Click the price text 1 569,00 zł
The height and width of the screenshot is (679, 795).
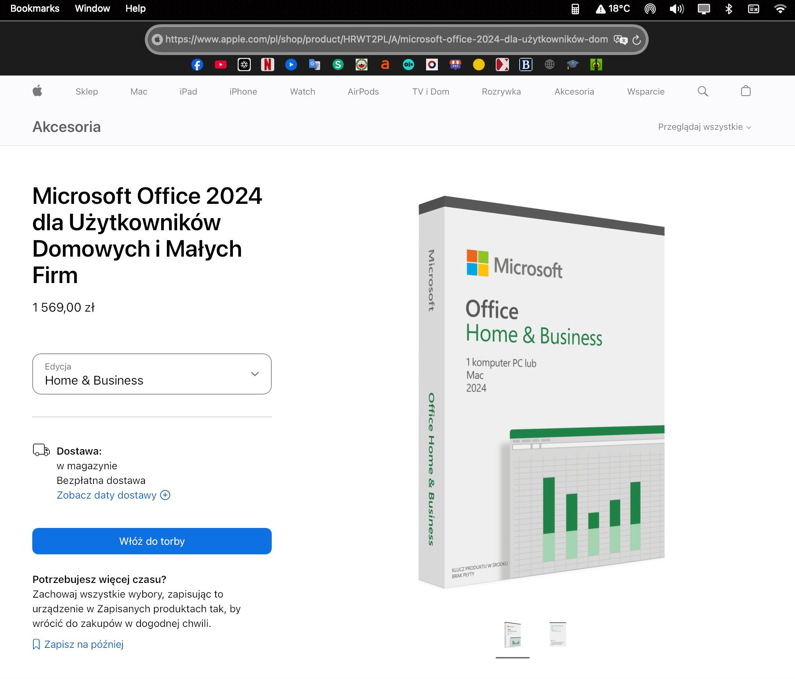click(x=64, y=308)
